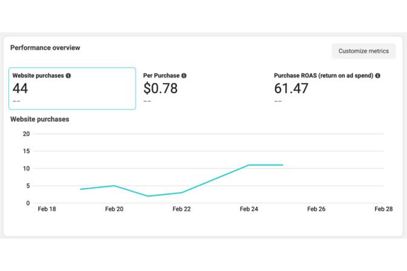Click the chart line peak at Feb 24

249,165
